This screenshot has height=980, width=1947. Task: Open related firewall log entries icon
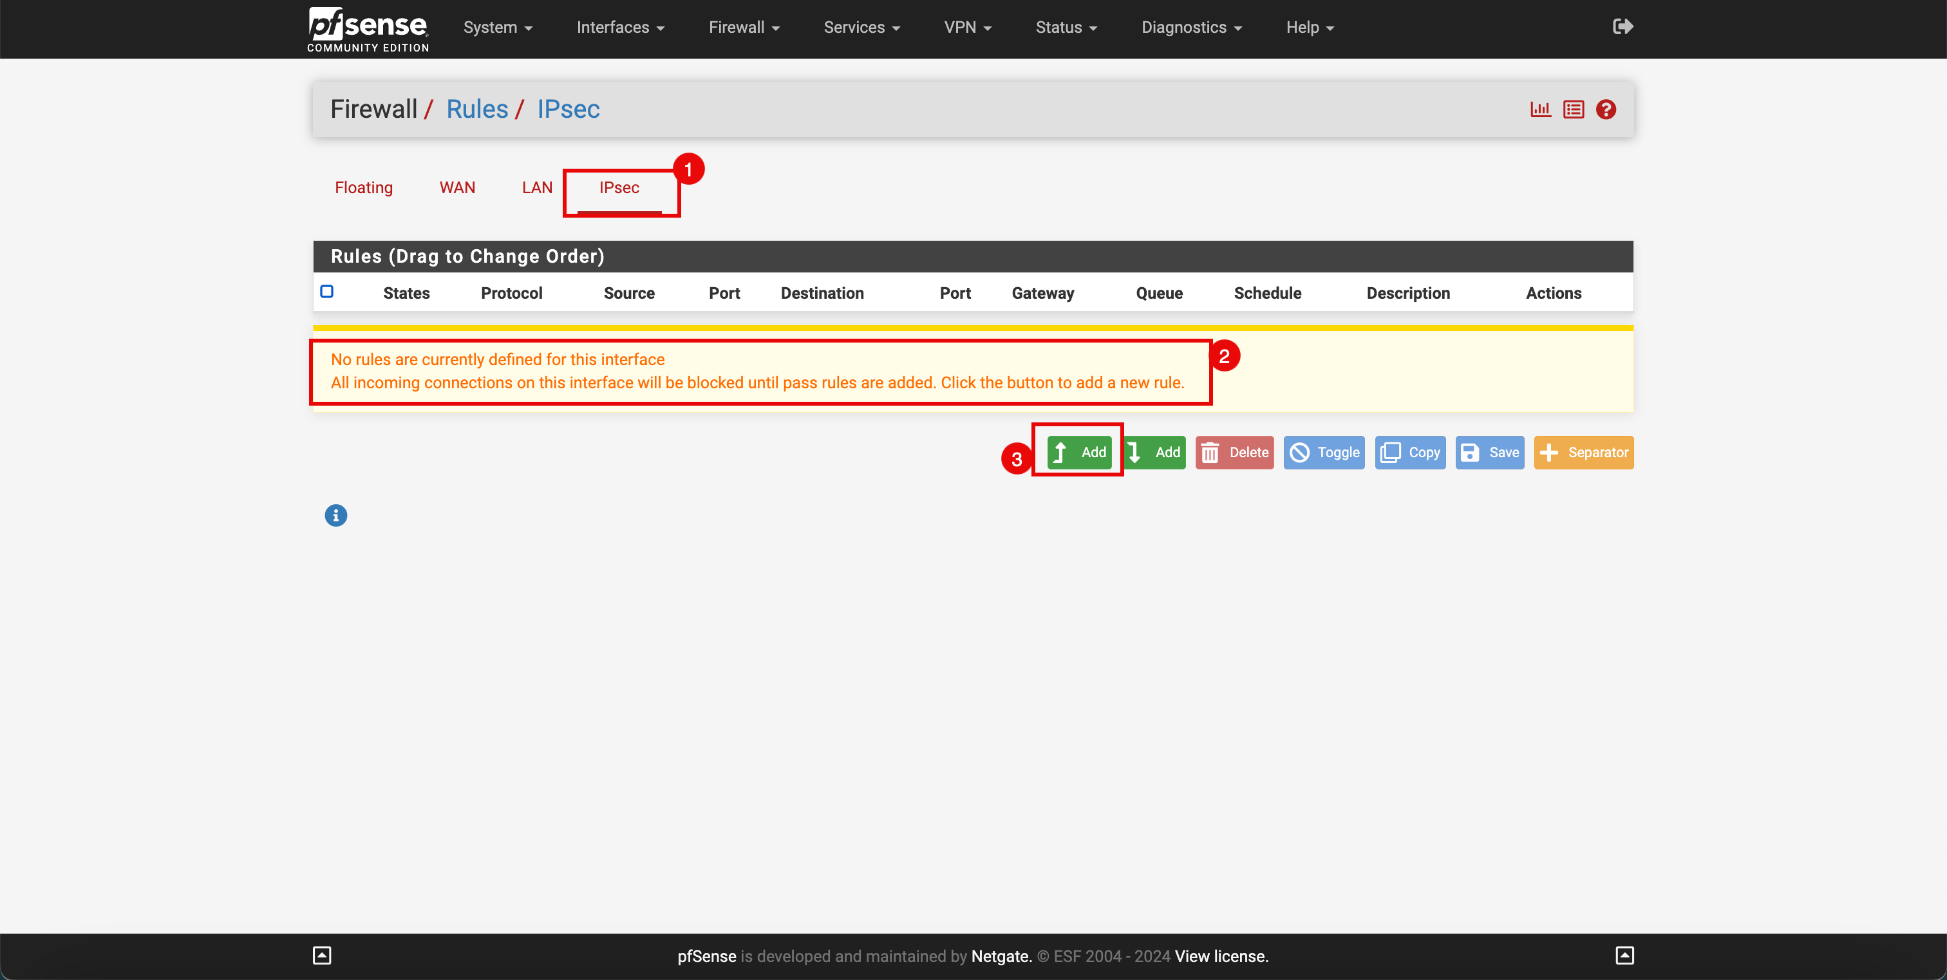point(1574,109)
